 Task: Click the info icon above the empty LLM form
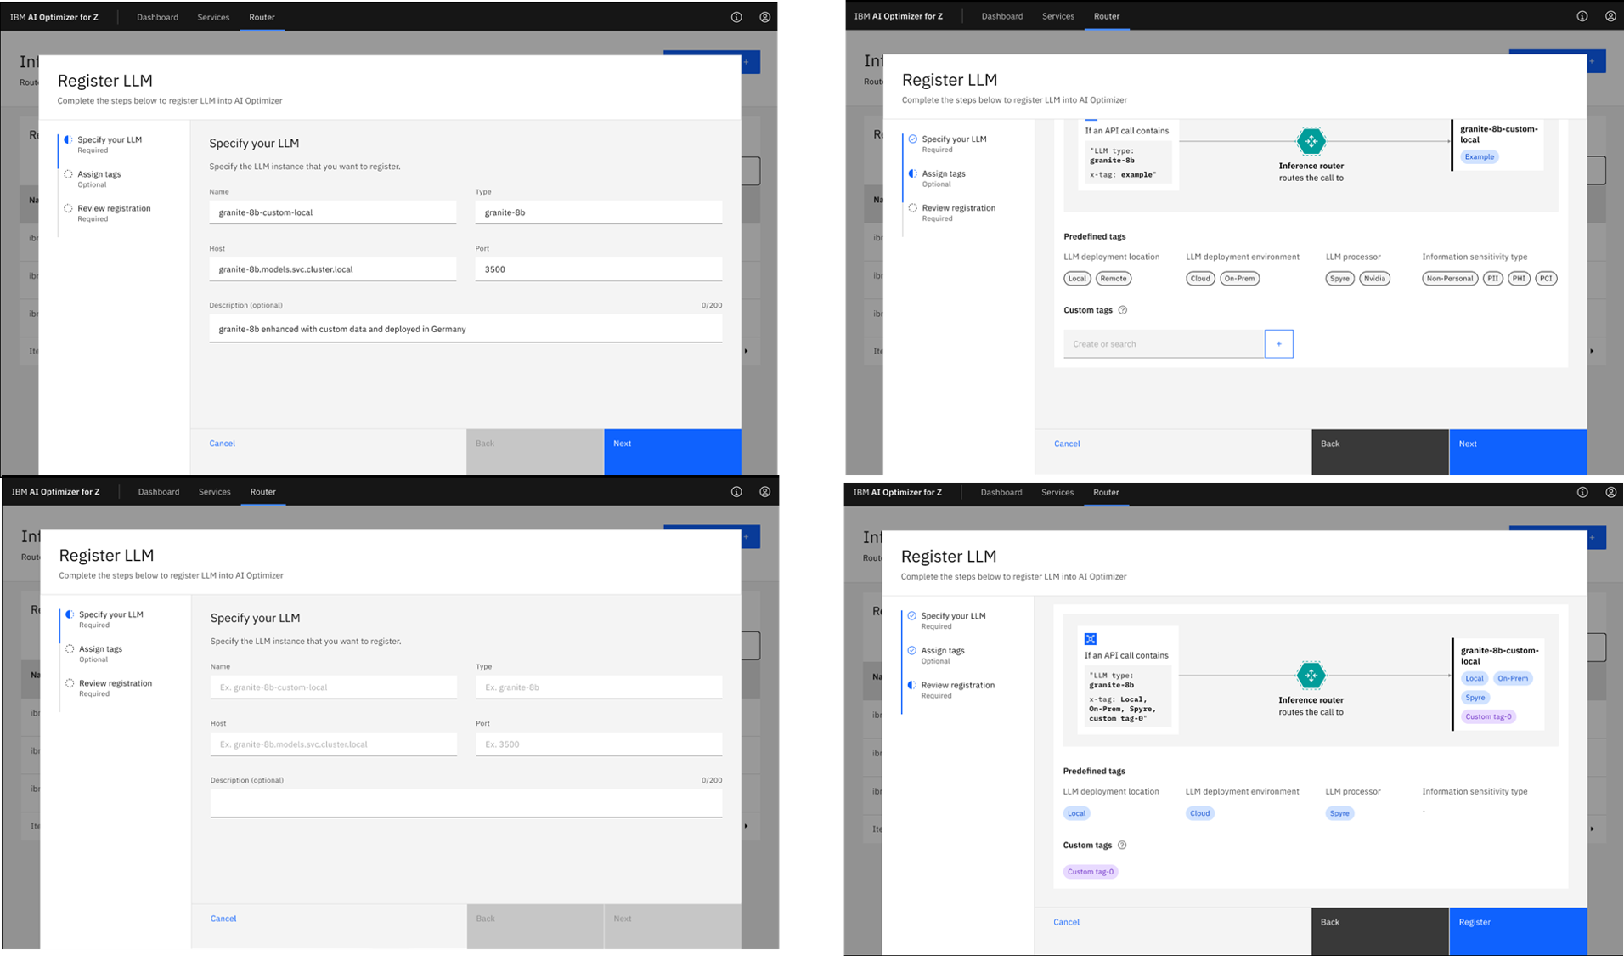click(736, 492)
